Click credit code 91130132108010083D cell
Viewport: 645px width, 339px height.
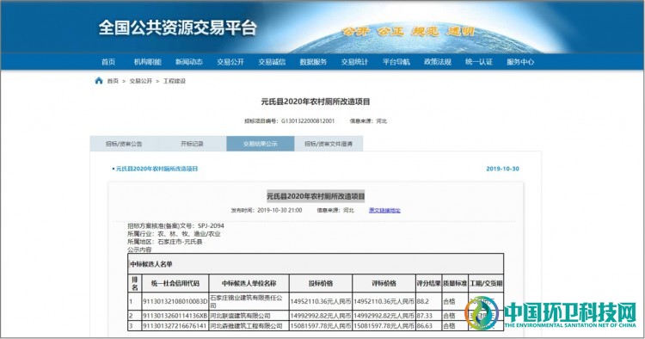175,301
